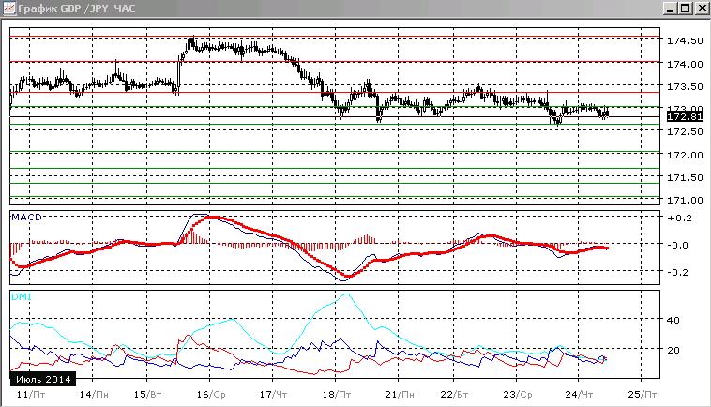Close the GBP/JPY chart window

coord(702,8)
